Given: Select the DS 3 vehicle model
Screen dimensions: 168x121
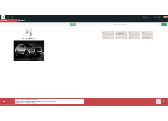Looking at the screenshot, I should click(108, 33).
